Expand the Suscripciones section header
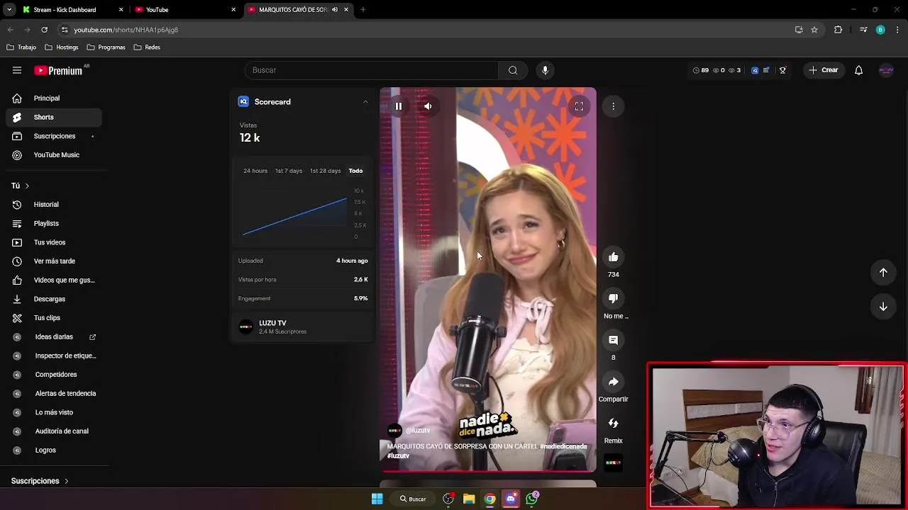 pos(40,481)
